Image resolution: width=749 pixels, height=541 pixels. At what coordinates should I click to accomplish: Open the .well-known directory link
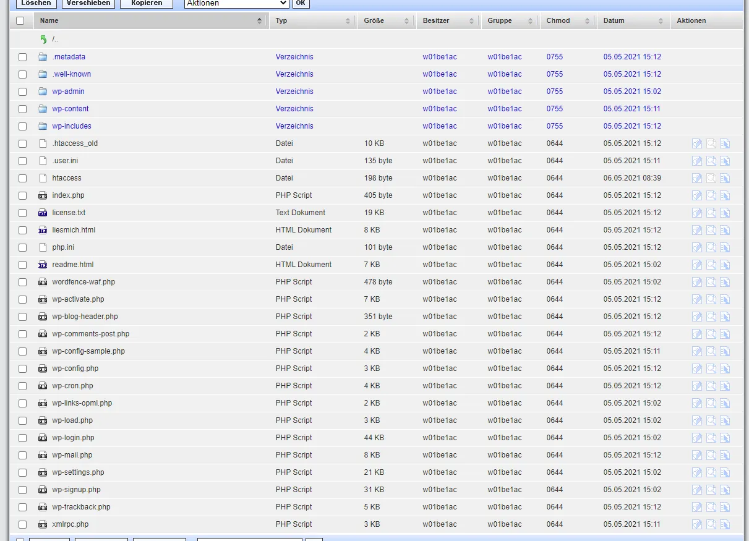[x=72, y=74]
